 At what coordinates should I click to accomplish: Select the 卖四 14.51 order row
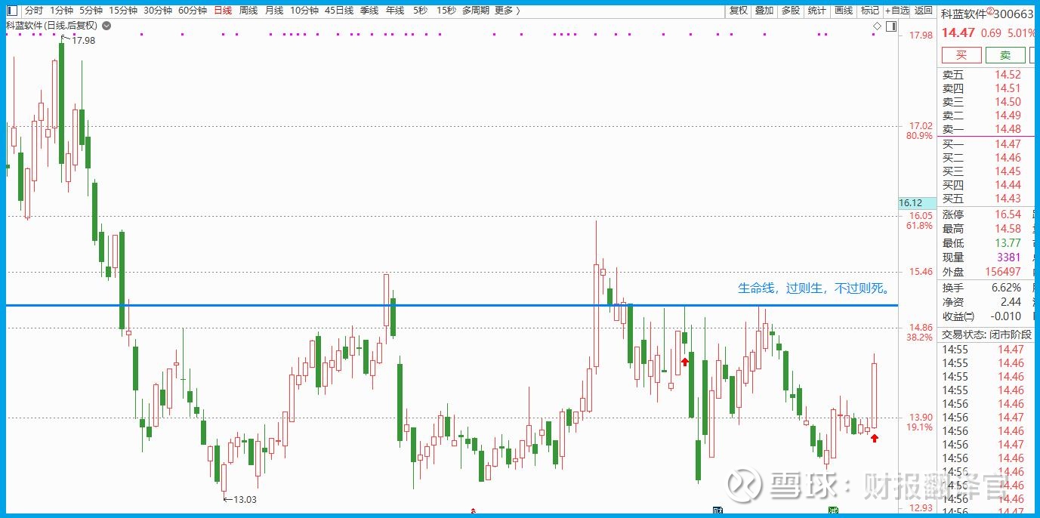(987, 88)
